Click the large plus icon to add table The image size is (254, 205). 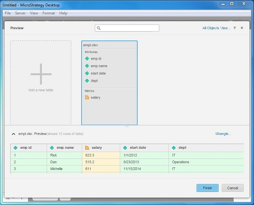pos(41,74)
